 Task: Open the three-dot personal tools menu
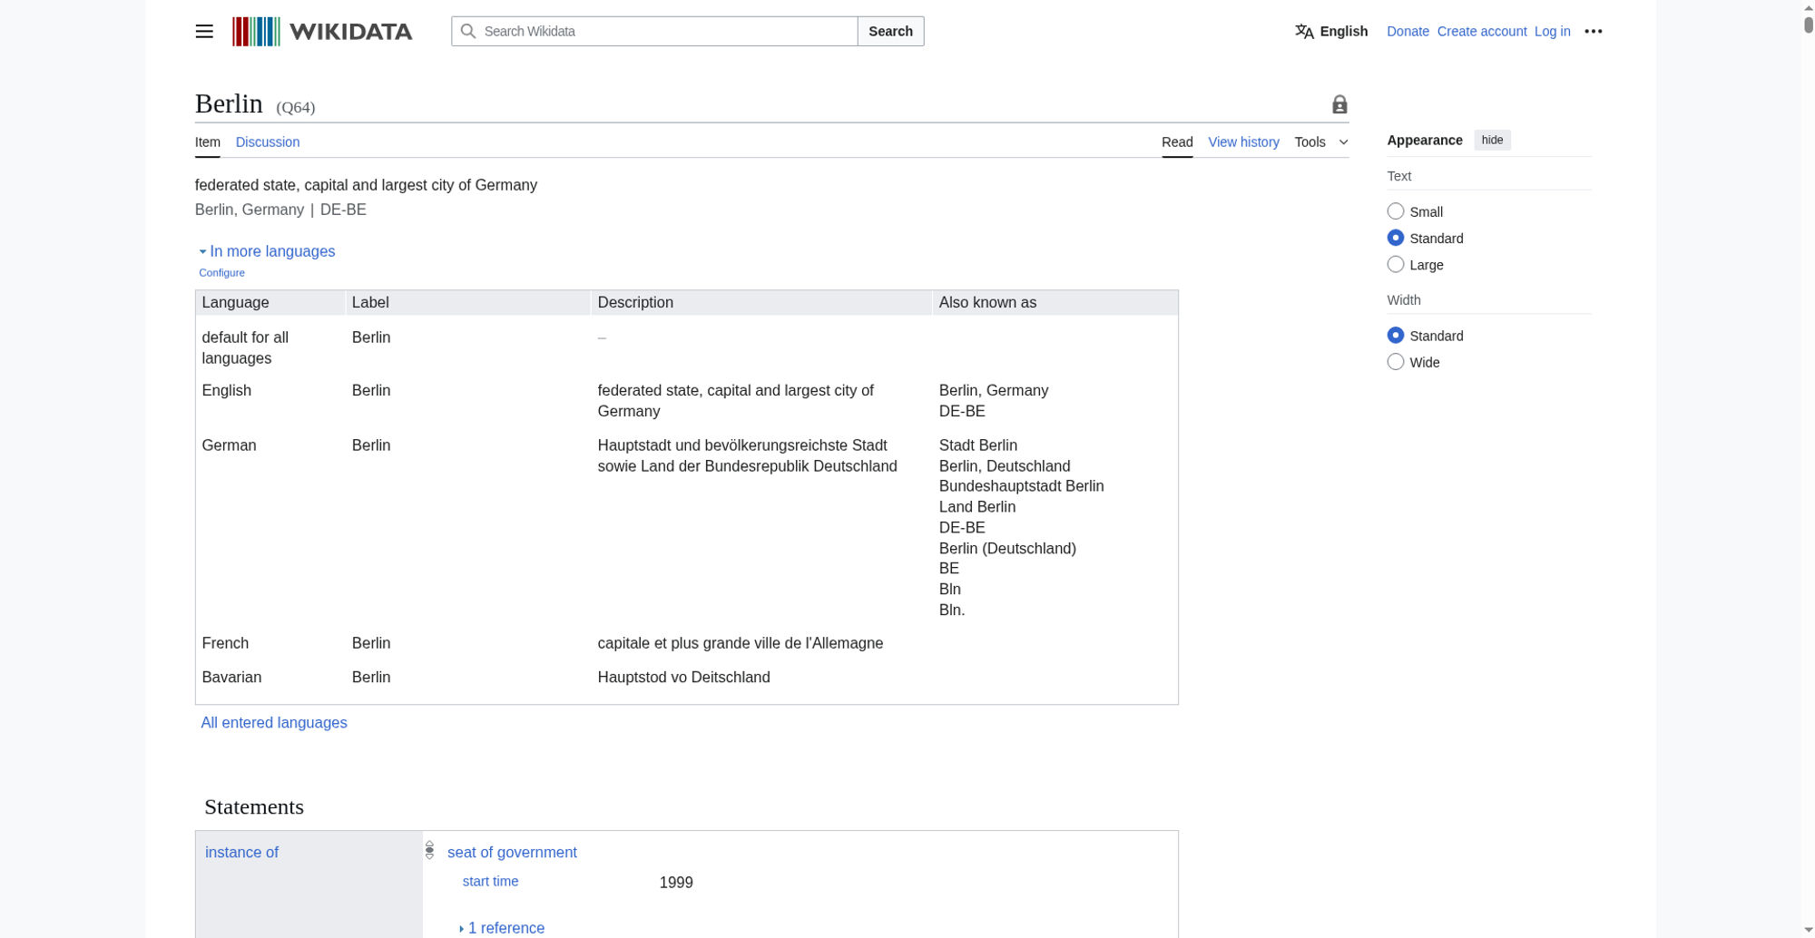coord(1593,32)
